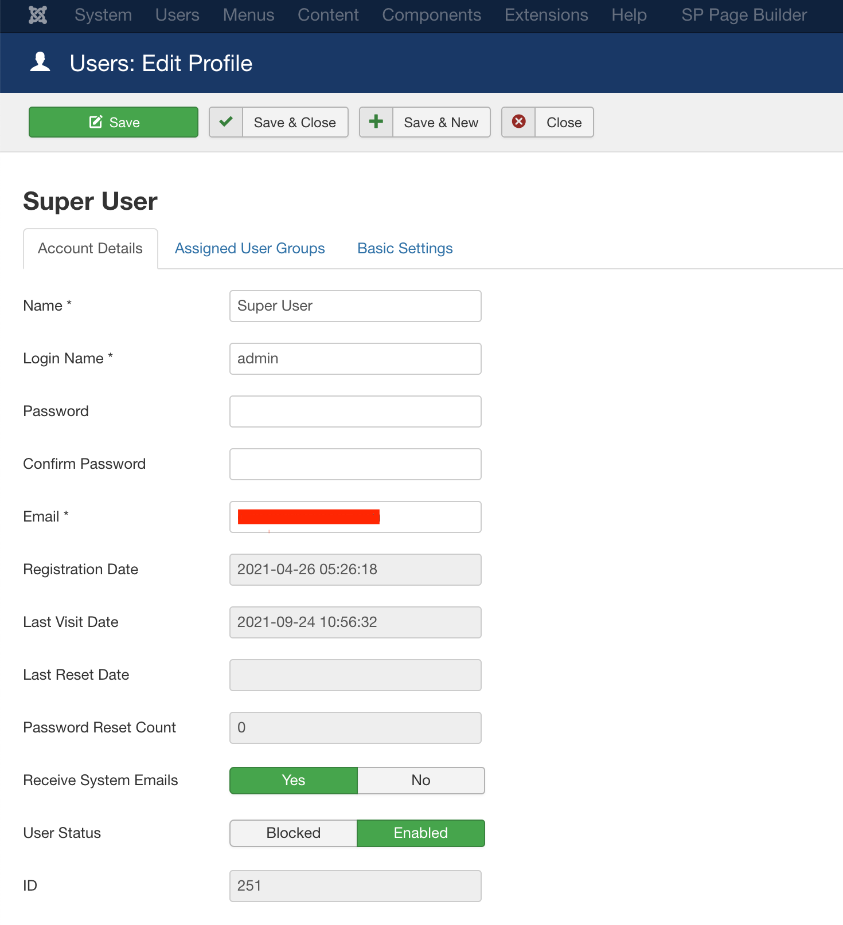843x925 pixels.
Task: Focus the Email input field
Action: tap(356, 517)
